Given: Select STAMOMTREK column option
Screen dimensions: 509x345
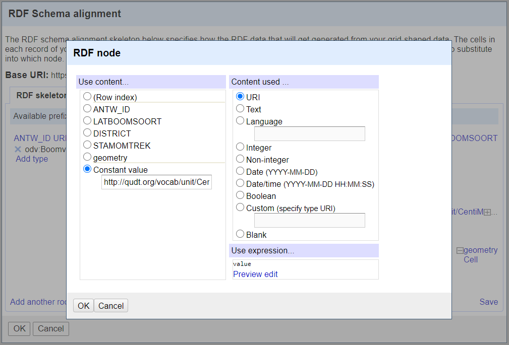Looking at the screenshot, I should click(88, 145).
